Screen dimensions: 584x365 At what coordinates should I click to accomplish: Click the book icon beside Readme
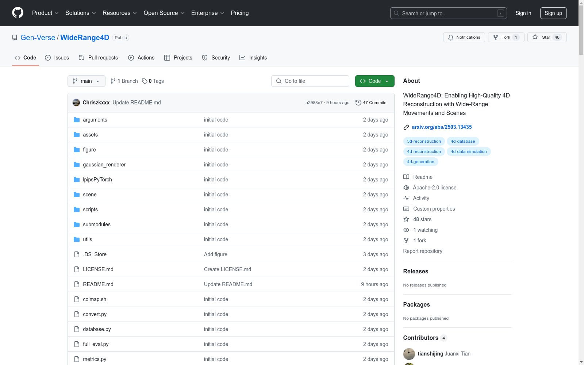pyautogui.click(x=406, y=177)
